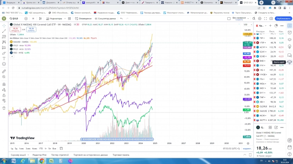Viewport: 293px width, 164px height.
Task: Click the quick search icon
Action: (x=254, y=18)
